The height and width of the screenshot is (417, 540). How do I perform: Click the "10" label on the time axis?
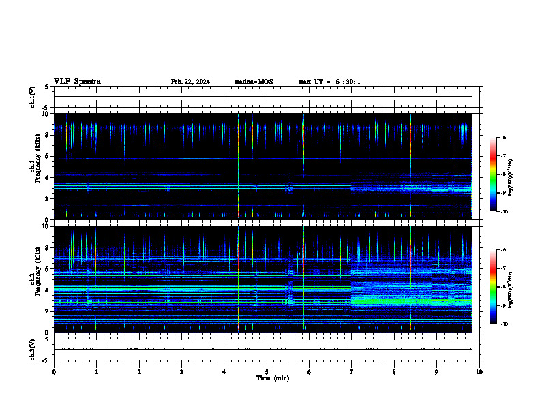[479, 372]
